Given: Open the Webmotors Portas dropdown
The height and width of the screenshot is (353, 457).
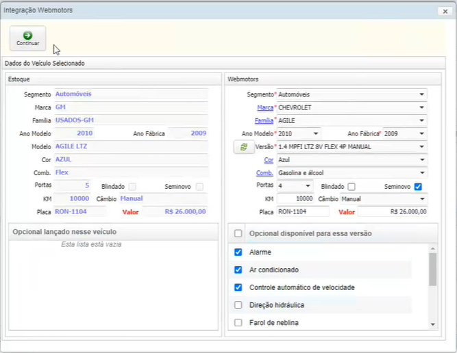Looking at the screenshot, I should [x=308, y=186].
